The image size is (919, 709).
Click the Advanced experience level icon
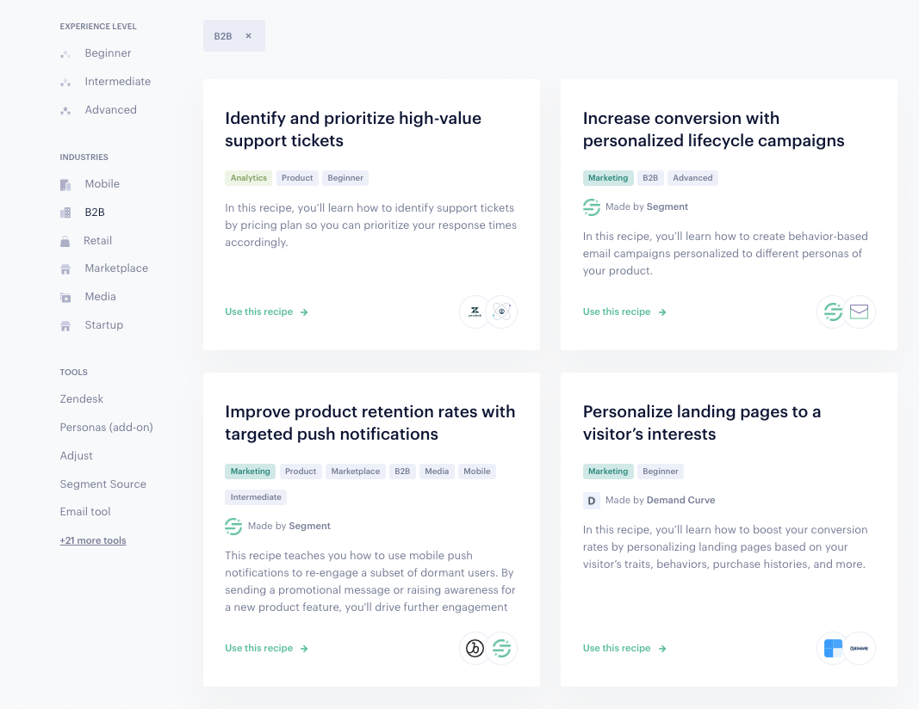pos(65,111)
